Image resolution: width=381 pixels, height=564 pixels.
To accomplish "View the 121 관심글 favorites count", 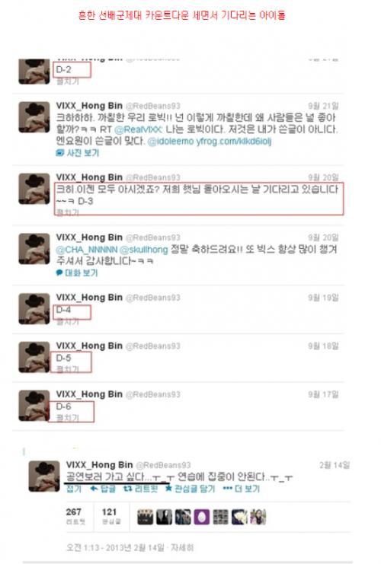I will pyautogui.click(x=110, y=516).
